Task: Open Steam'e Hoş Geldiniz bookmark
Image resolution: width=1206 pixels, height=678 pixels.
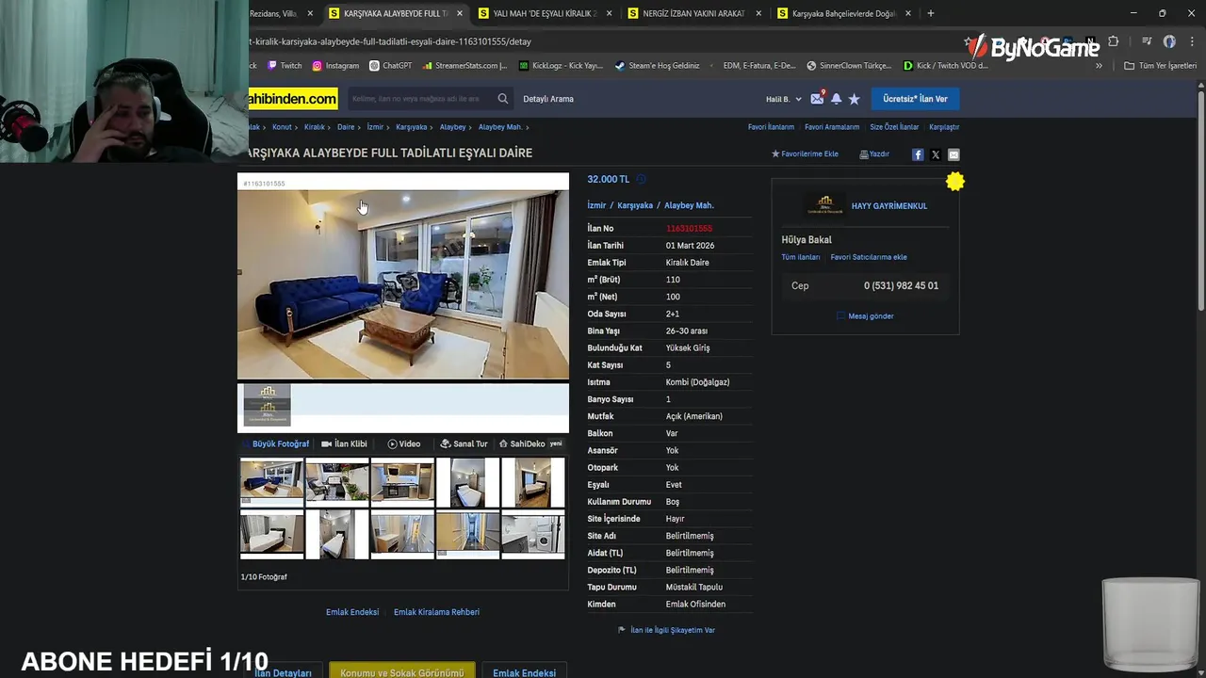Action: click(657, 66)
